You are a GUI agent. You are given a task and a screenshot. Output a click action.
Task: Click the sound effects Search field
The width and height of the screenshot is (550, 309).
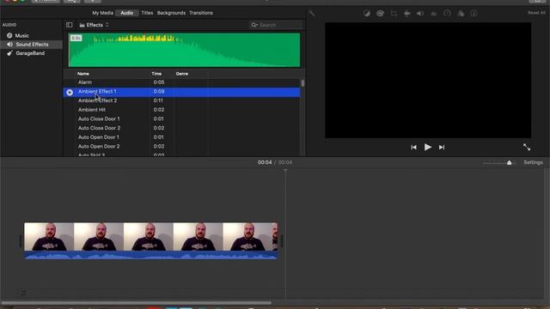pyautogui.click(x=276, y=25)
